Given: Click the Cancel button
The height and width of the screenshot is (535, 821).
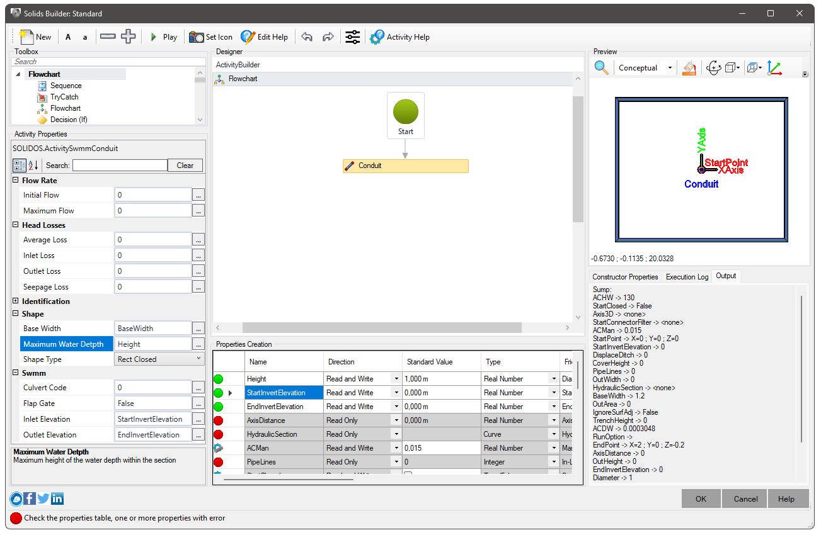Looking at the screenshot, I should coord(745,498).
